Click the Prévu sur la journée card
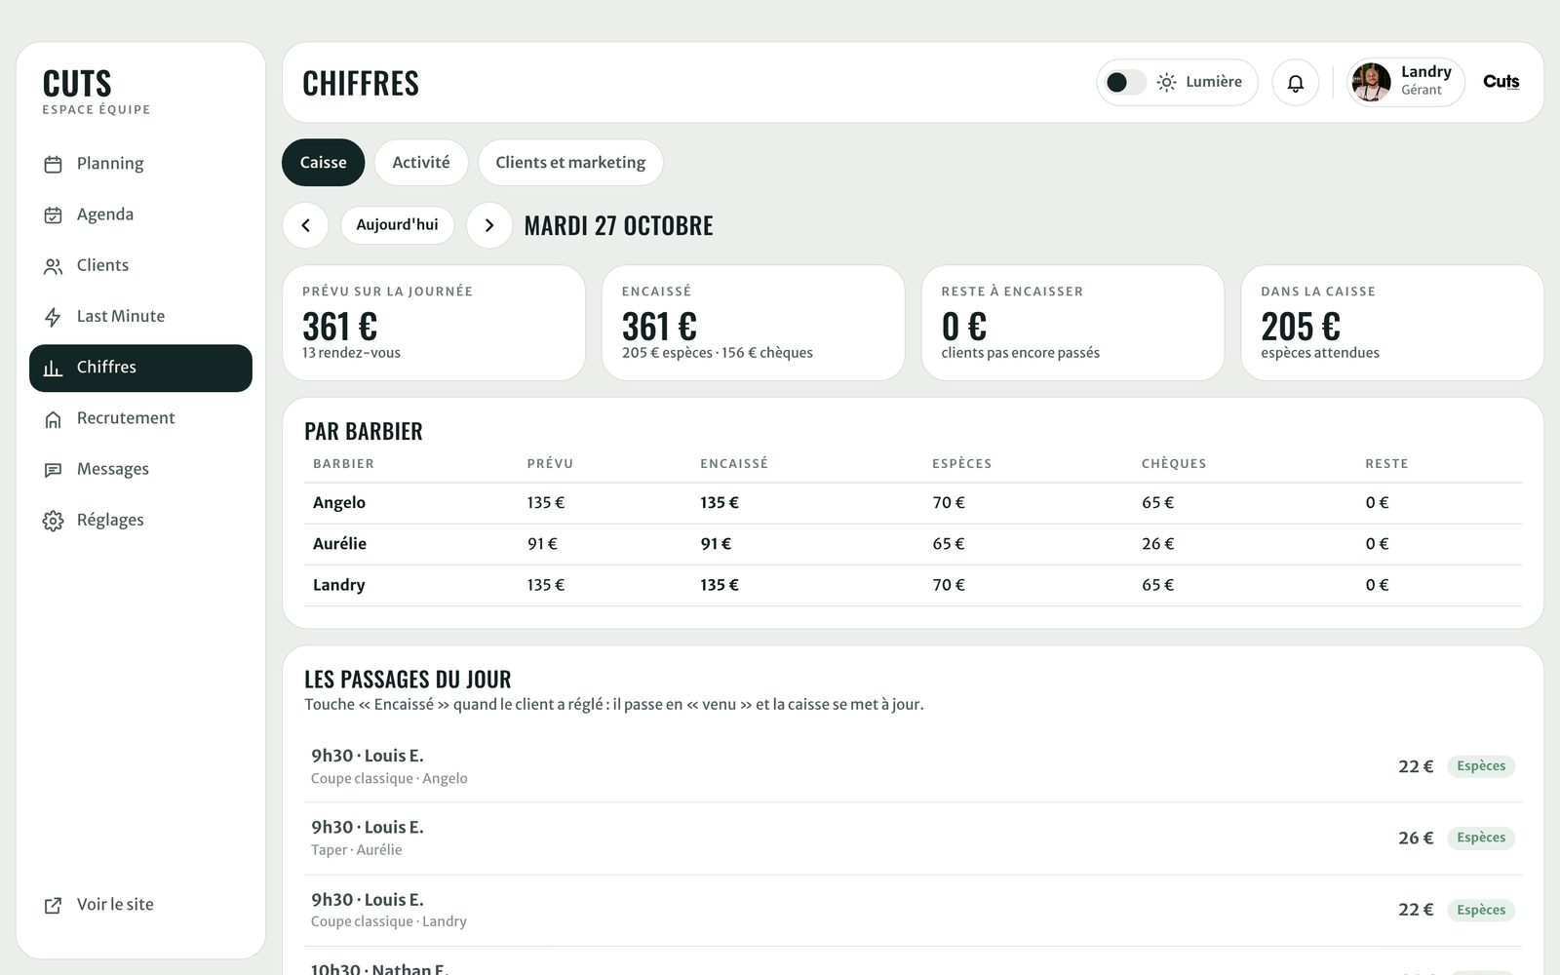 [434, 323]
